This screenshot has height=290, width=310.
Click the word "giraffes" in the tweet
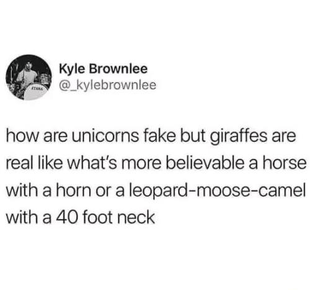pos(239,137)
